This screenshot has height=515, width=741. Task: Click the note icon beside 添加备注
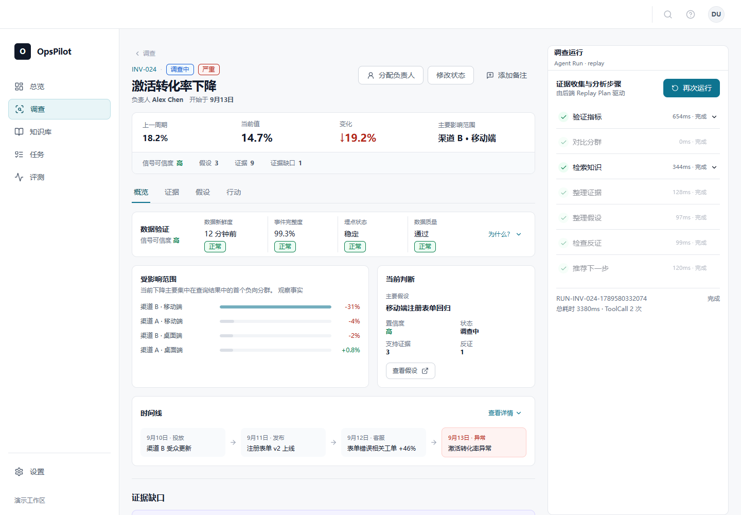pyautogui.click(x=490, y=75)
